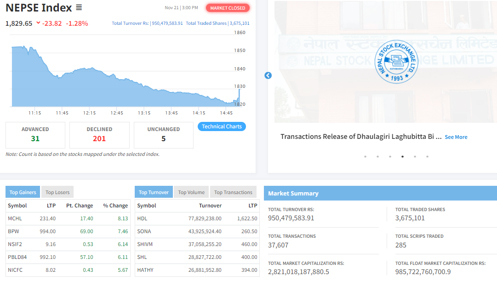Screen dimensions: 497x281
Task: Click the LTP header in gainers table
Action: (51, 206)
